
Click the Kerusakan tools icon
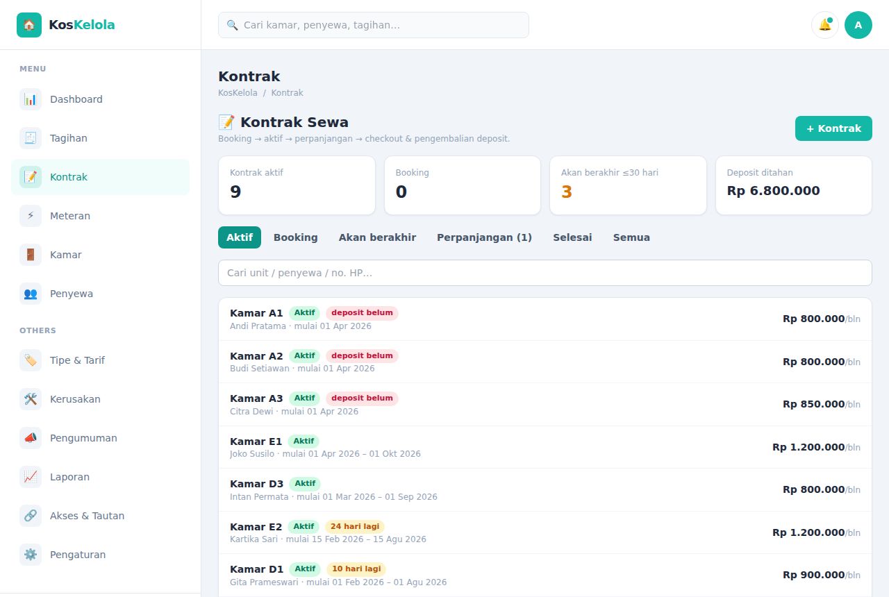click(x=31, y=399)
